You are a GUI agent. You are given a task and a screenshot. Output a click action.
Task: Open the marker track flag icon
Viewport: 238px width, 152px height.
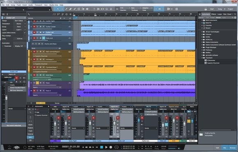point(58,14)
